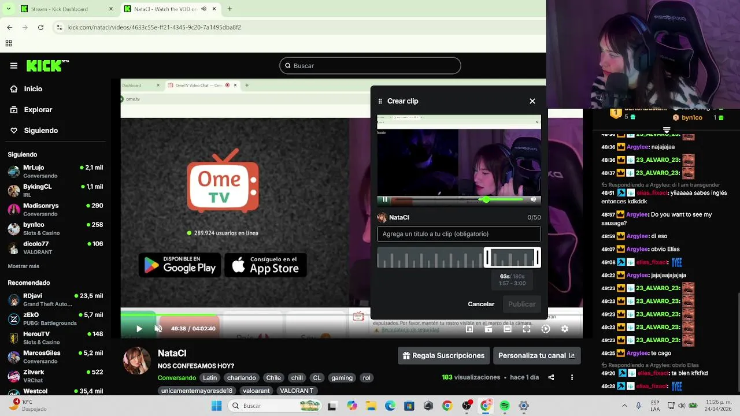This screenshot has height=416, width=740.
Task: Open byn1co channel in sidebar
Action: (55, 229)
